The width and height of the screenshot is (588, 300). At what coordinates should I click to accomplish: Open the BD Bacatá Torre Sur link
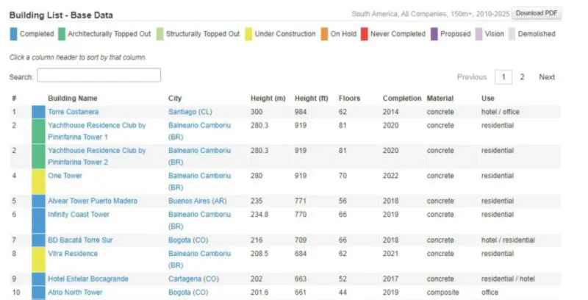[80, 240]
